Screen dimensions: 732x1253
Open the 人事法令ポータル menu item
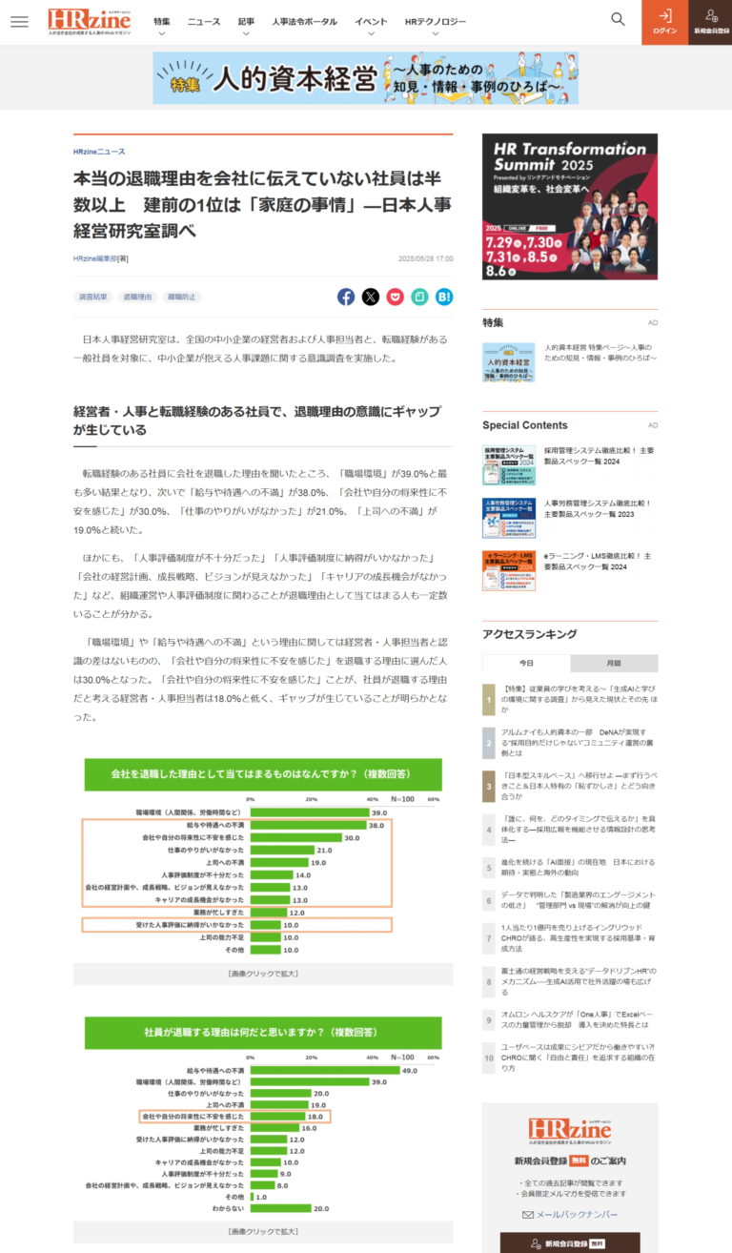pyautogui.click(x=303, y=21)
